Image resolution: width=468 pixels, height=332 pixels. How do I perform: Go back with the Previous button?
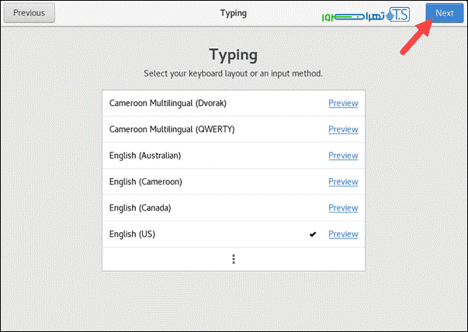28,13
